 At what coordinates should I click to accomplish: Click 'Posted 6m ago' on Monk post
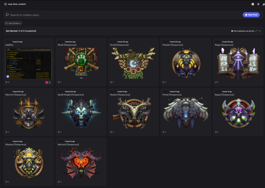click(x=70, y=42)
